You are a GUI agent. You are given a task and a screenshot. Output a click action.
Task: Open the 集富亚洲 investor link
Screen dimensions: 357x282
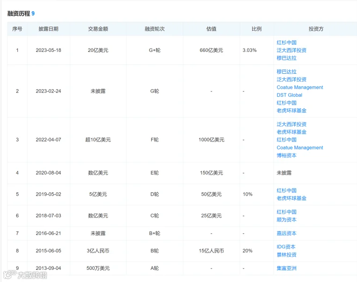coord(286,268)
